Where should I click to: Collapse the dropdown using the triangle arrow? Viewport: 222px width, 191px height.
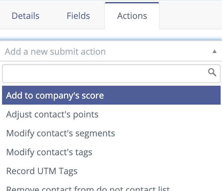pos(215,51)
